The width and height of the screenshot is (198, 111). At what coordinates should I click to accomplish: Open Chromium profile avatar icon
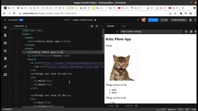(191, 13)
